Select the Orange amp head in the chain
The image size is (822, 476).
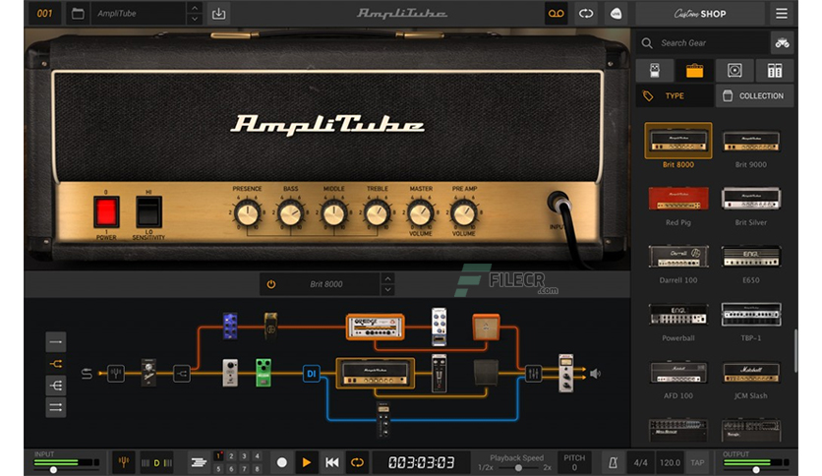(x=376, y=327)
